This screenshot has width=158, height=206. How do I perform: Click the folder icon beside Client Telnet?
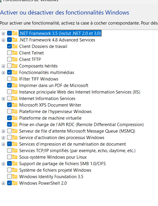coord(15,53)
